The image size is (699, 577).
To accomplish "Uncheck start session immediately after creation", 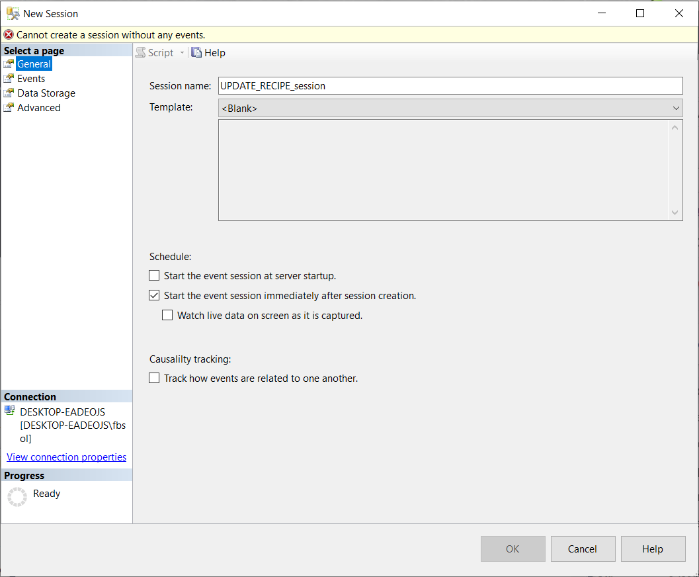I will pos(154,296).
